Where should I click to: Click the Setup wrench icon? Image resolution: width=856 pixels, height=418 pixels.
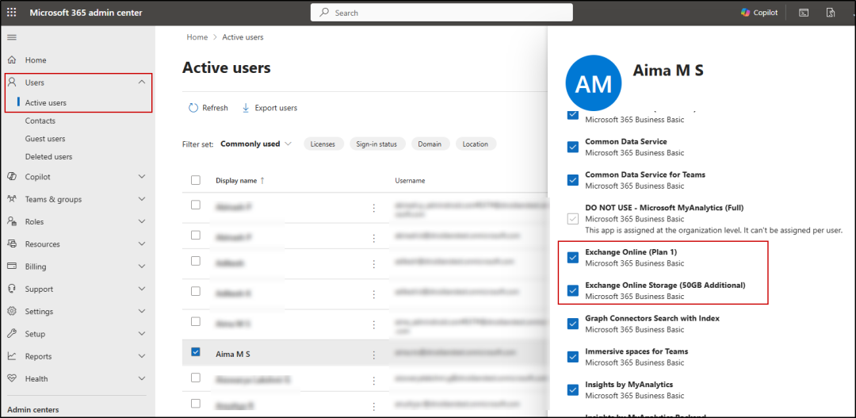pos(12,333)
